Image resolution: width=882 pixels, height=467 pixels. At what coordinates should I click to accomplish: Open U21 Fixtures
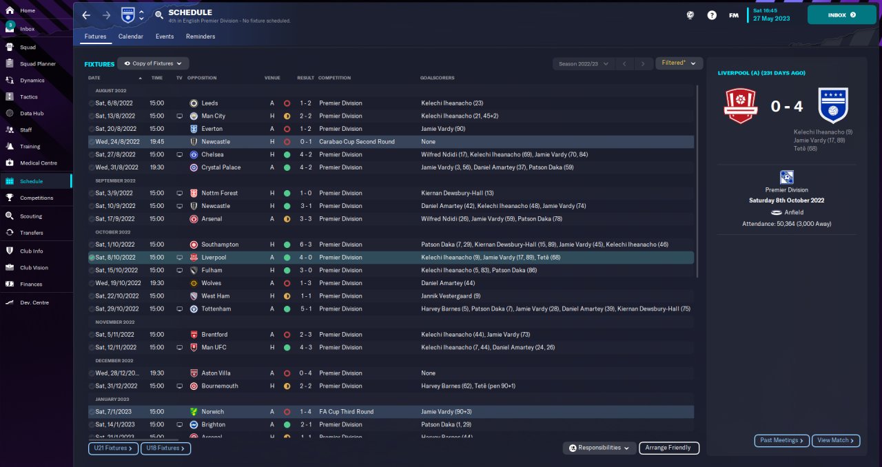tap(113, 448)
